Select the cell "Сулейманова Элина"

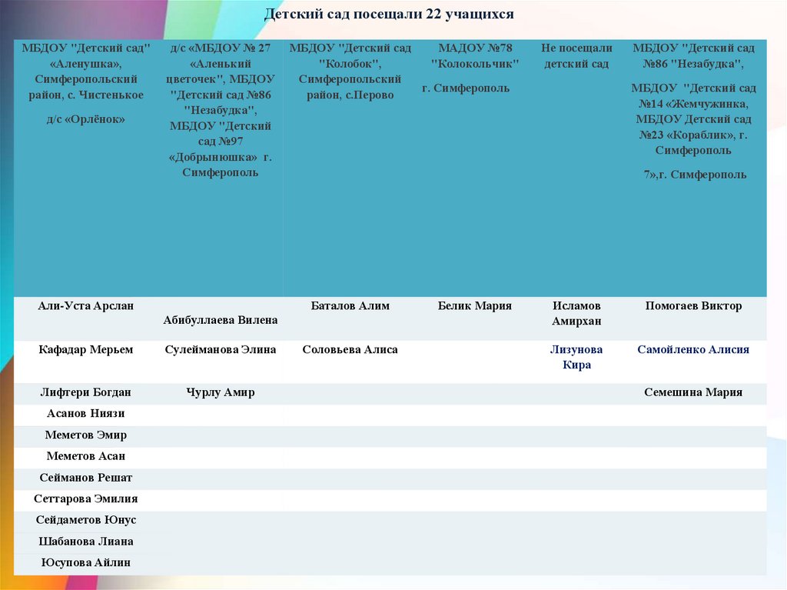(221, 349)
